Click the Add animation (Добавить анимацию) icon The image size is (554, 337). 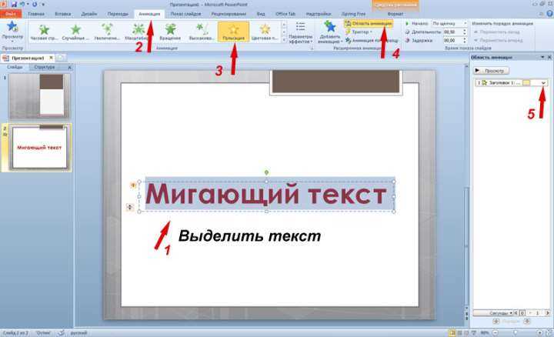coord(329,27)
